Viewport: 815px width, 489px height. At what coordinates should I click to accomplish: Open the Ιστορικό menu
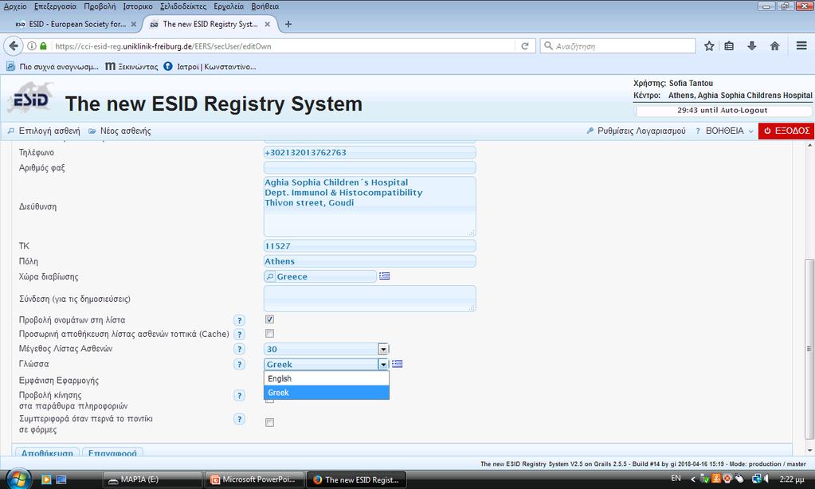point(138,6)
